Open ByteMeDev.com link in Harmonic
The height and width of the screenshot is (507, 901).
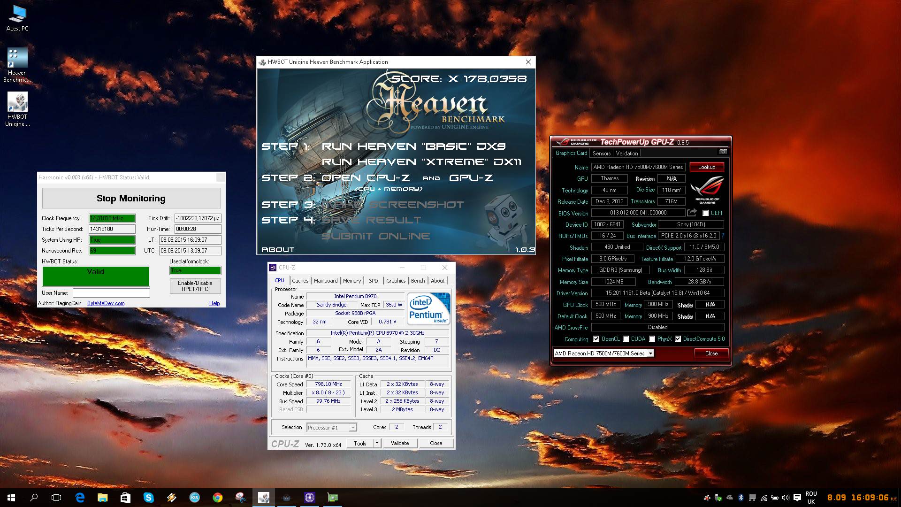tap(106, 303)
